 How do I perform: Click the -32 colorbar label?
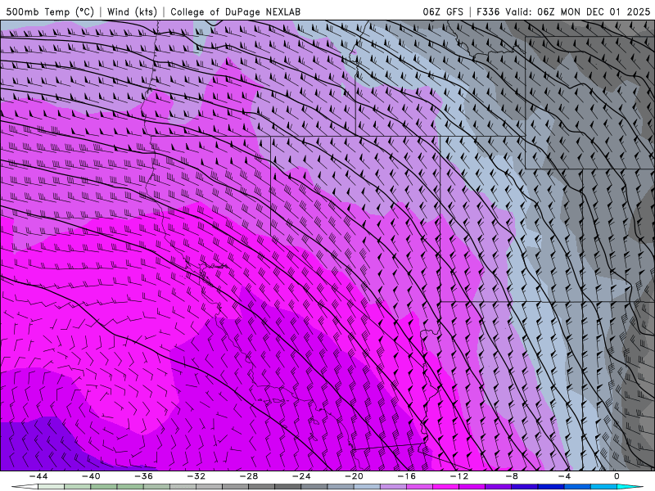coord(196,476)
